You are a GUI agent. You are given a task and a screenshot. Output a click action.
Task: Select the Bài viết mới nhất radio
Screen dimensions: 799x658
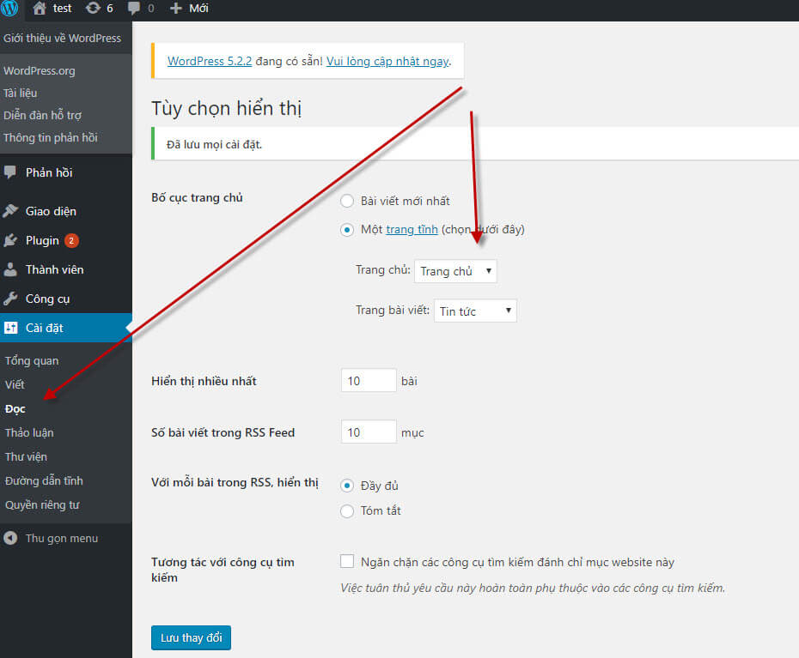[347, 201]
